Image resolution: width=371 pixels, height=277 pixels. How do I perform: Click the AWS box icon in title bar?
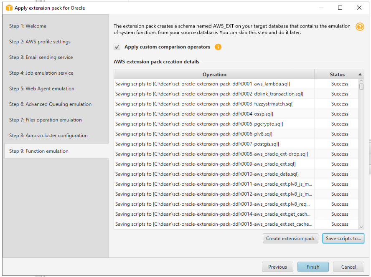click(9, 8)
